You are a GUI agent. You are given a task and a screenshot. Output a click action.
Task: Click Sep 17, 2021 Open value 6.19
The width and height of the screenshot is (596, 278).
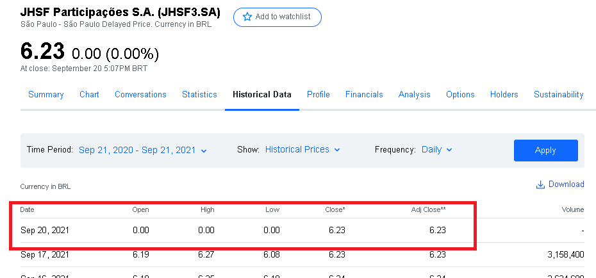coord(140,254)
